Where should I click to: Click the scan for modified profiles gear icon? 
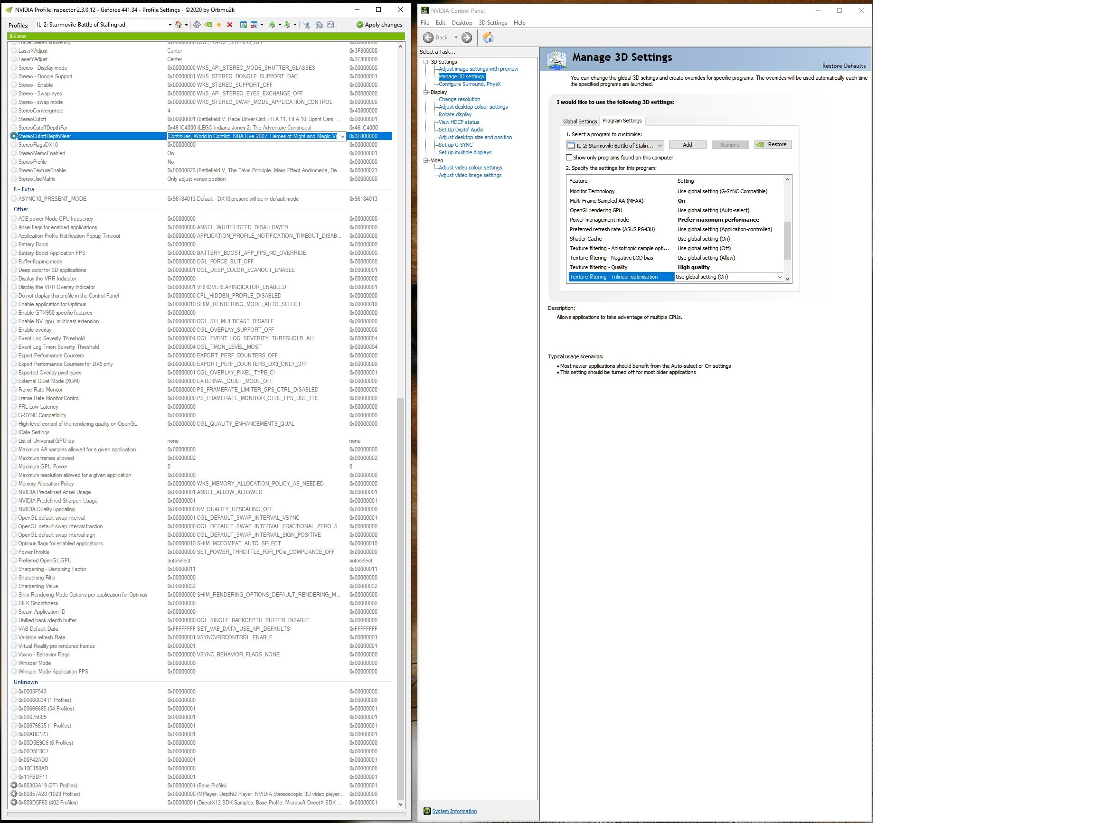point(320,25)
